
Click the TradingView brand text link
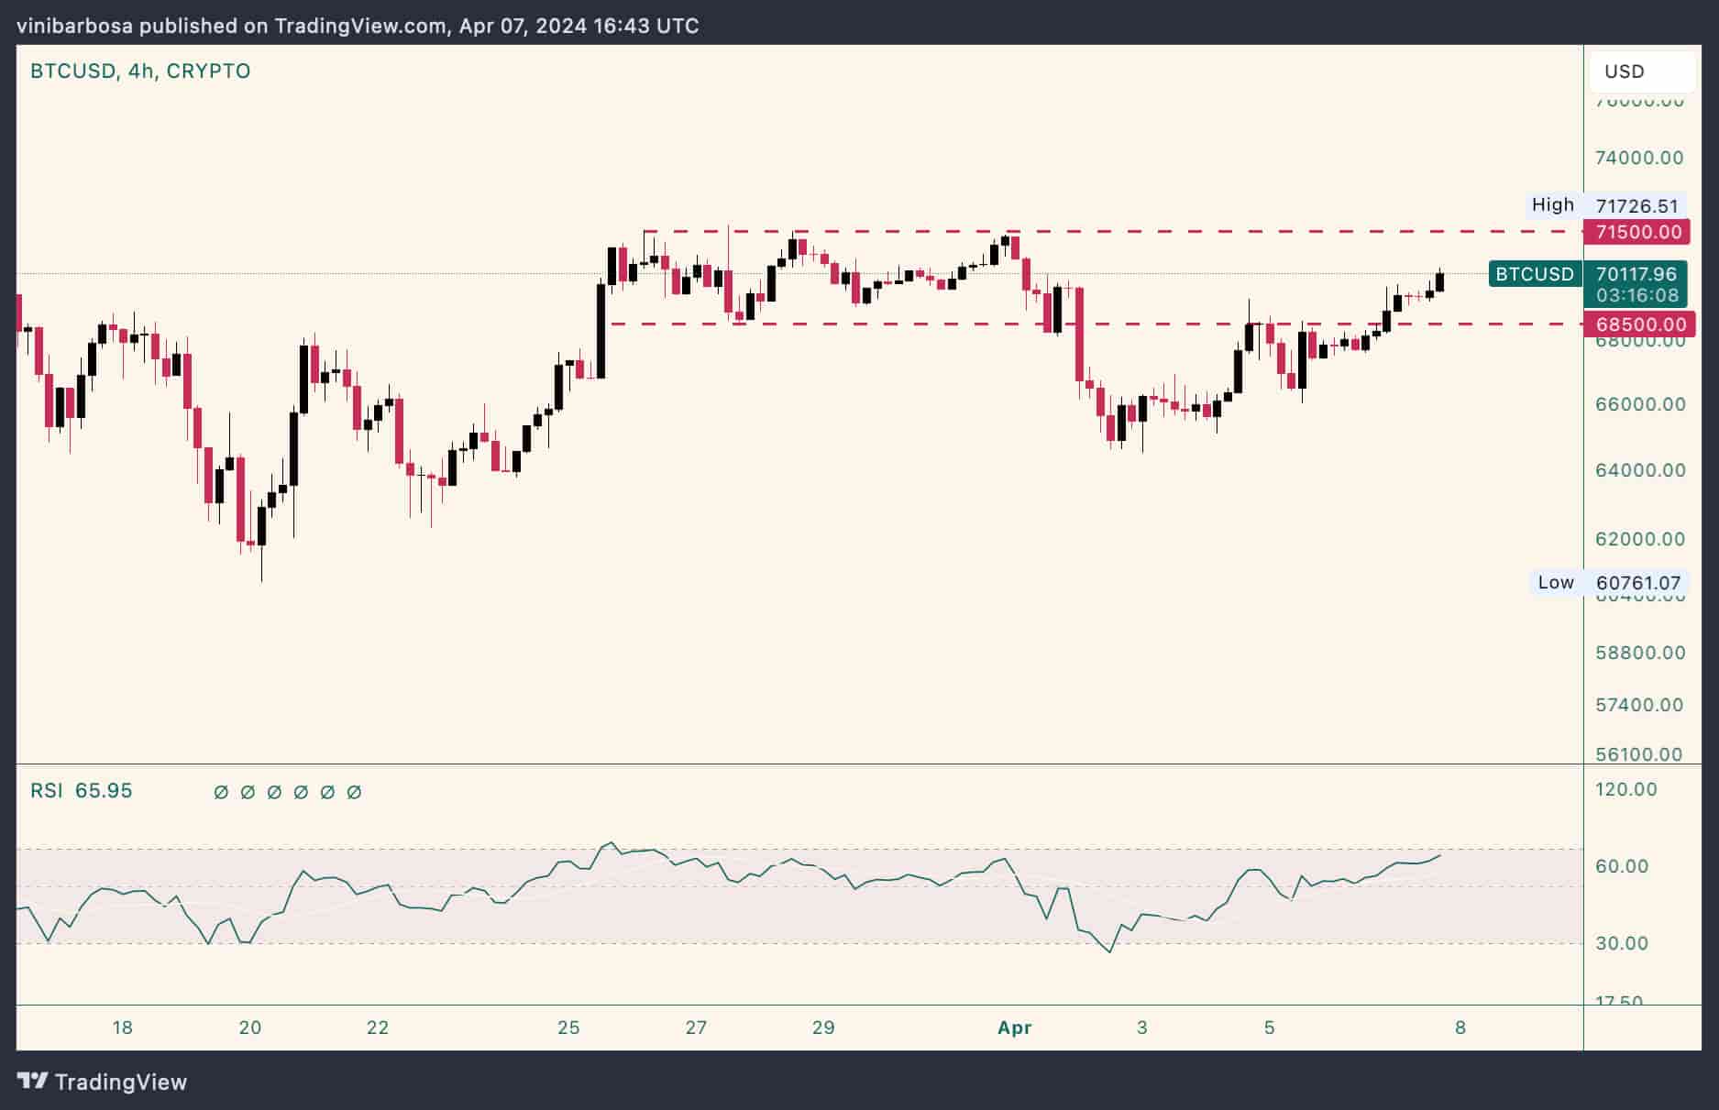(x=120, y=1083)
